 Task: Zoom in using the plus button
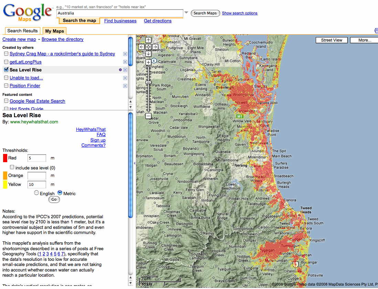(x=148, y=62)
